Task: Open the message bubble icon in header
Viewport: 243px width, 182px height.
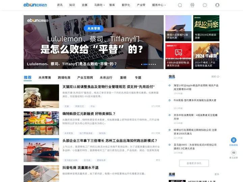Action: pos(205,5)
